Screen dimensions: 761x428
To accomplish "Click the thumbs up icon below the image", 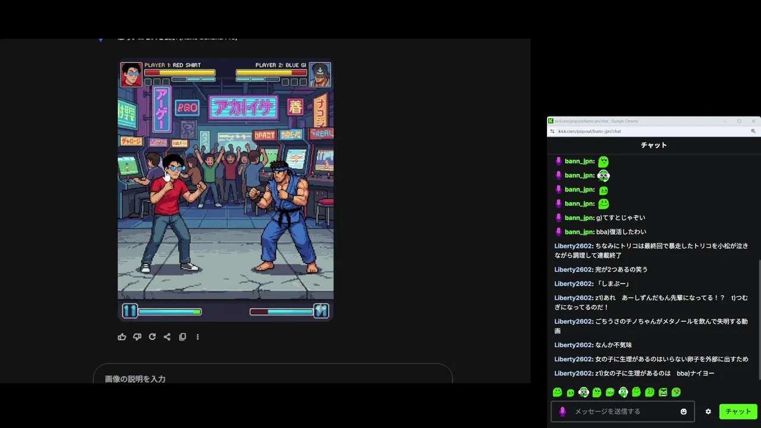I will coord(122,337).
